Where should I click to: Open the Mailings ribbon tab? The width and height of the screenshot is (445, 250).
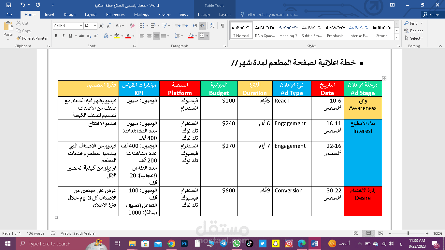(x=141, y=15)
